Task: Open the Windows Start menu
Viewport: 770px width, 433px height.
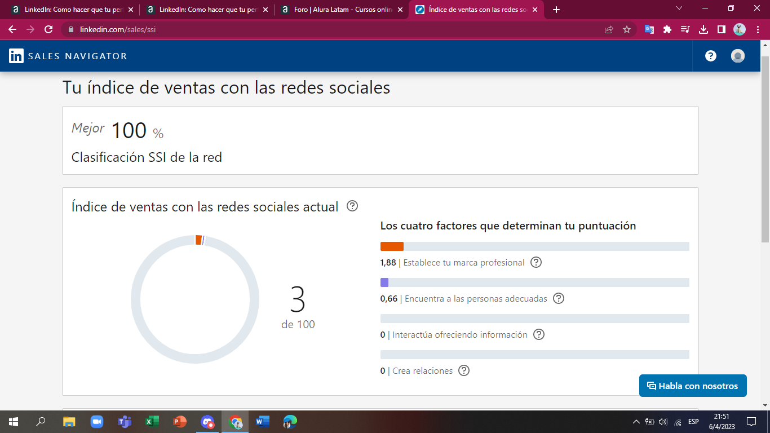Action: pos(14,422)
